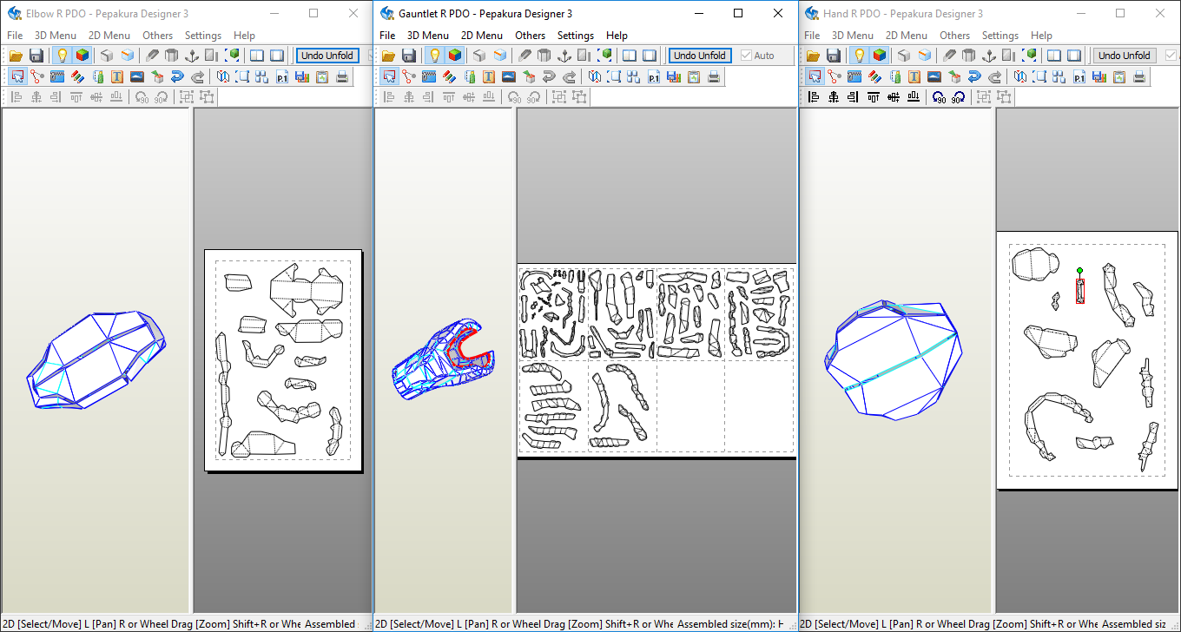This screenshot has height=632, width=1181.
Task: Click the Select/Move arrow tool in Gauntlet window
Action: click(389, 76)
